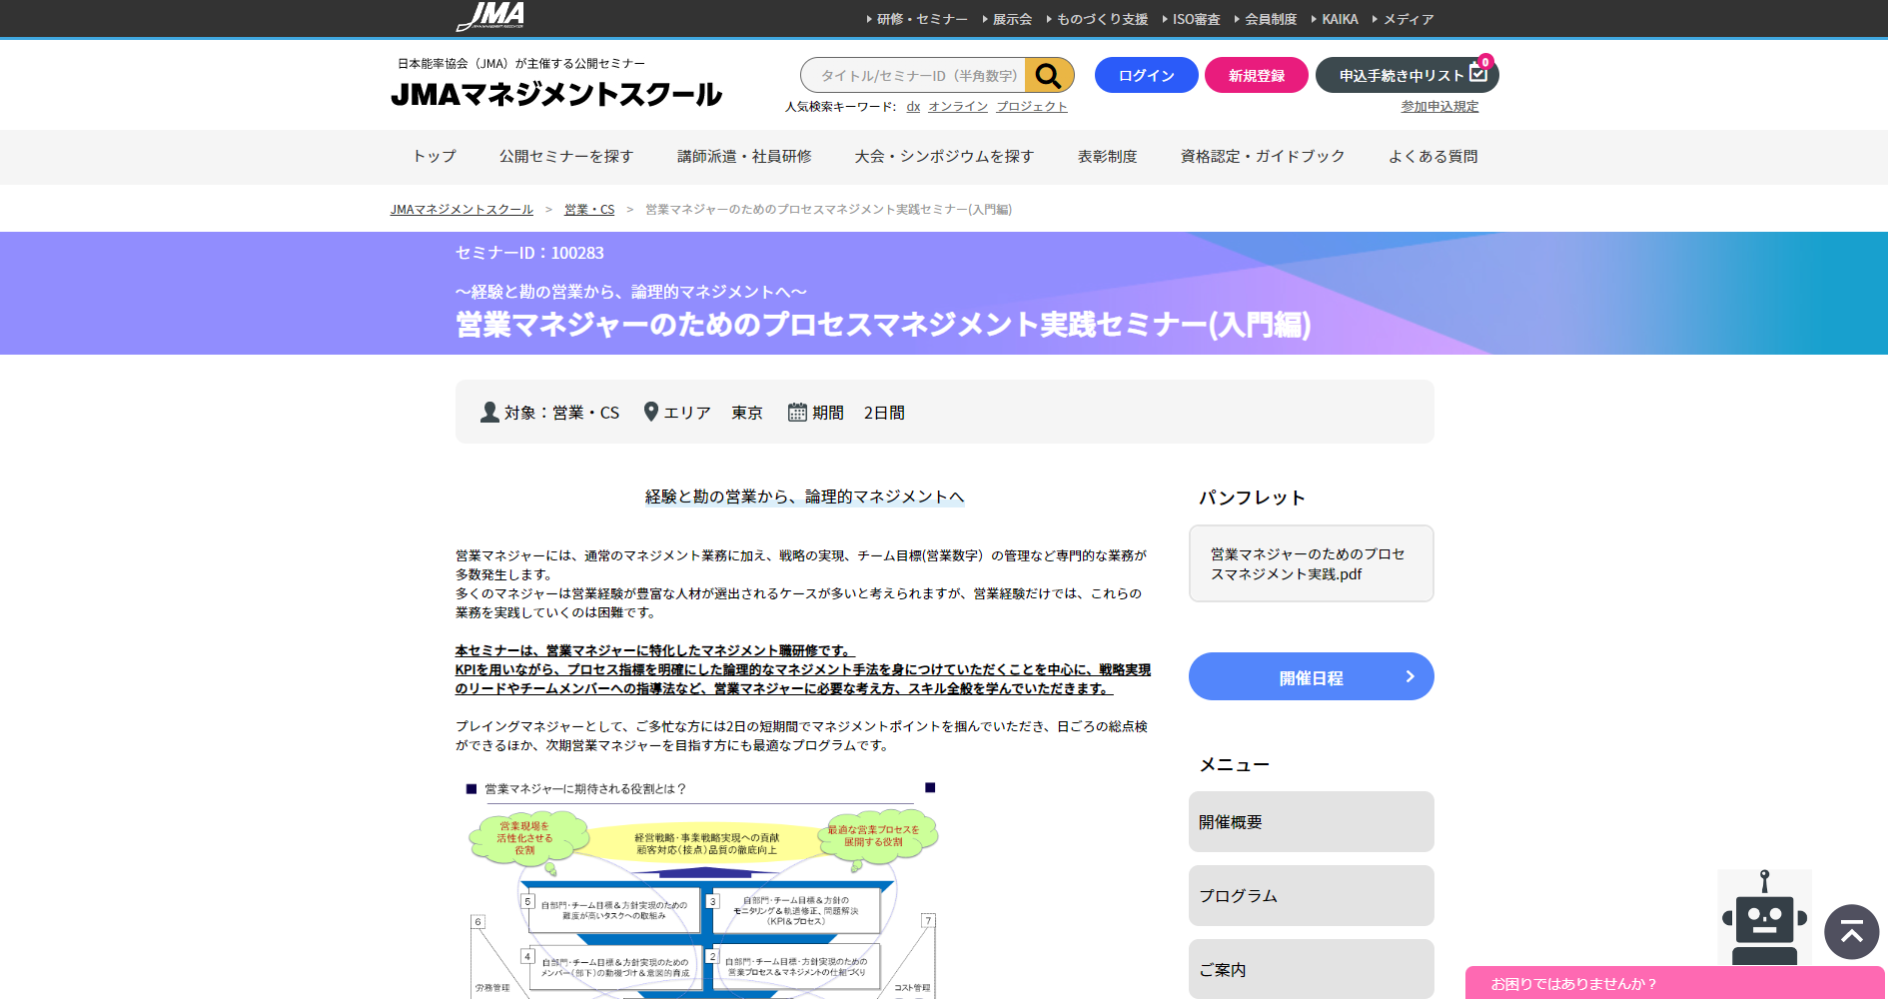
Task: Click the dx popular keyword link
Action: [x=912, y=106]
